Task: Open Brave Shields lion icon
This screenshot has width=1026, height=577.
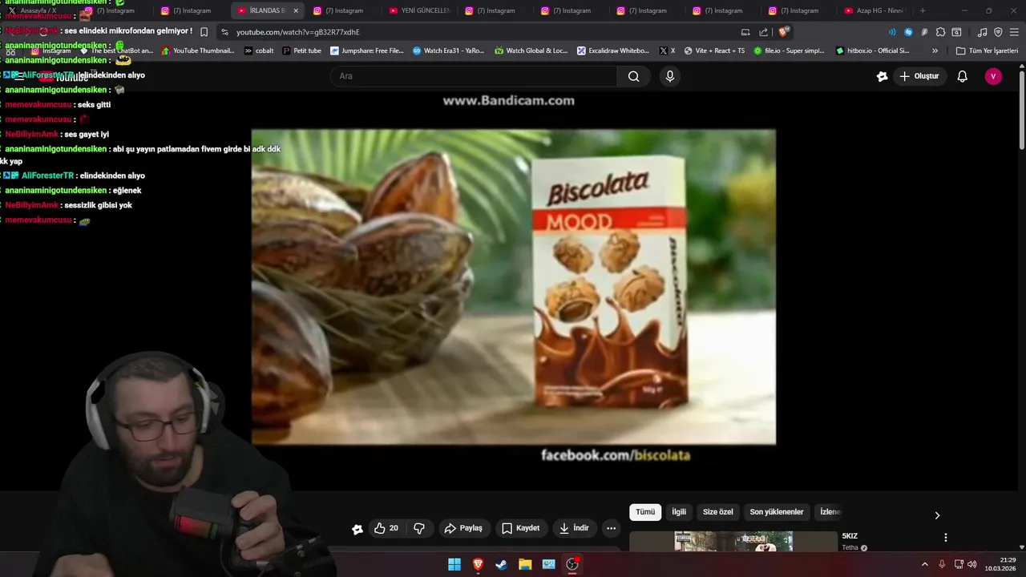Action: click(x=784, y=32)
